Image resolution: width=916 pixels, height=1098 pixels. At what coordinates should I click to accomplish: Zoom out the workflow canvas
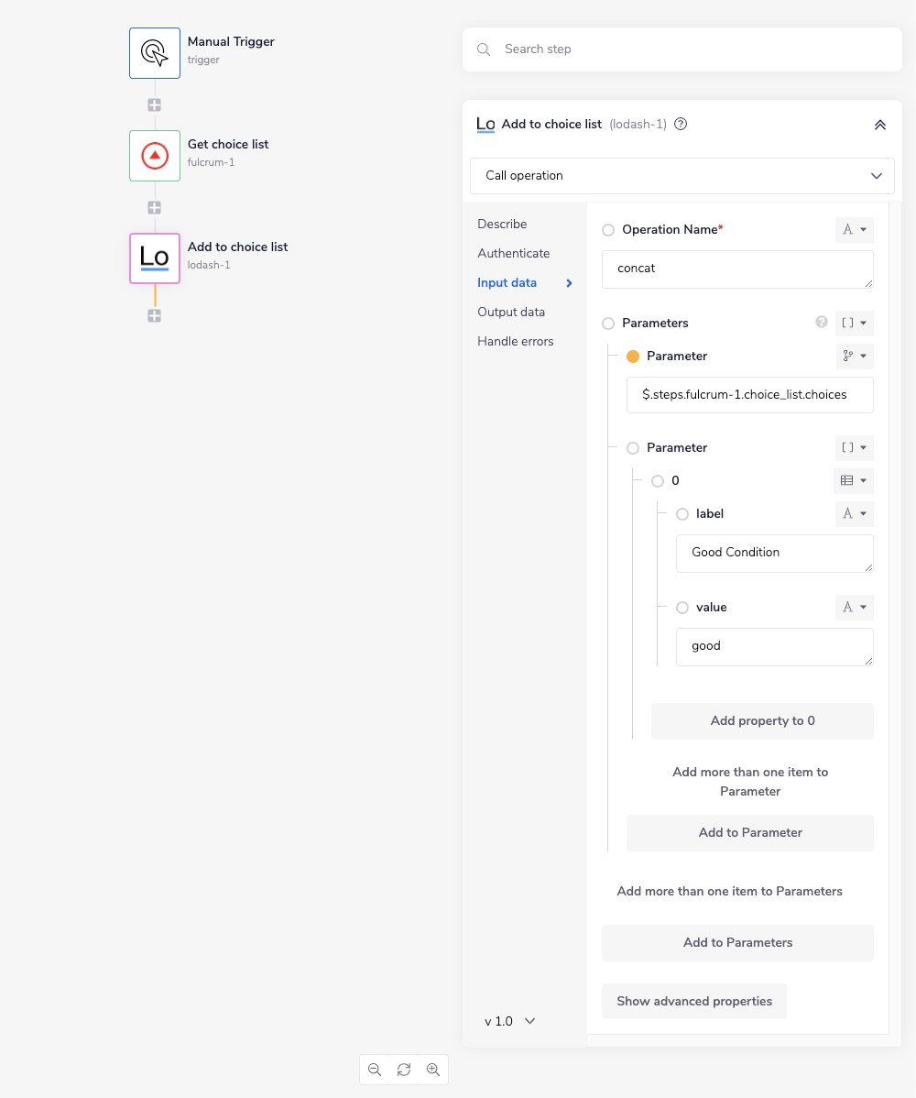coord(375,1070)
